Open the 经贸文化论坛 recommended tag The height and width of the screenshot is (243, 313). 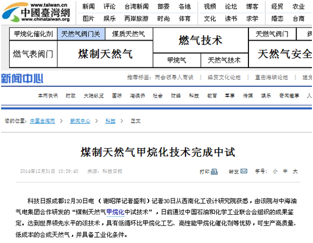coord(224,77)
